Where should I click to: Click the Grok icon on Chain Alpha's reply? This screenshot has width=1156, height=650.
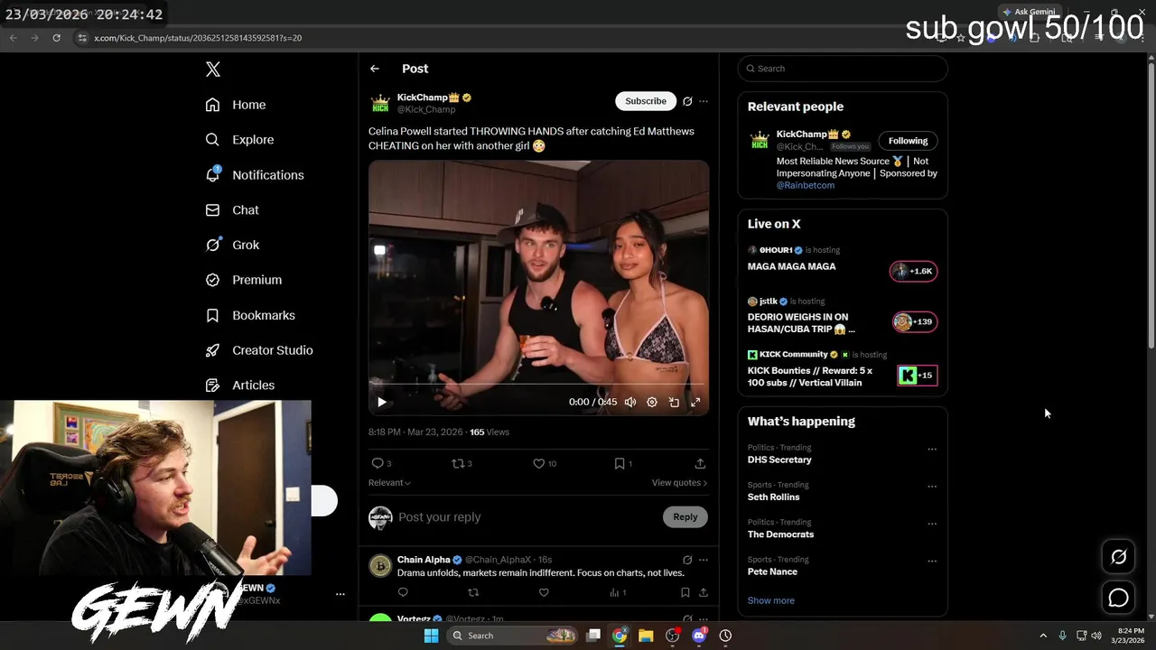click(x=687, y=560)
